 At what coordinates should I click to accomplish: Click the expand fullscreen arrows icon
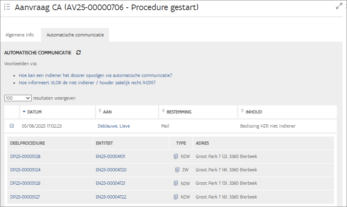click(x=339, y=6)
